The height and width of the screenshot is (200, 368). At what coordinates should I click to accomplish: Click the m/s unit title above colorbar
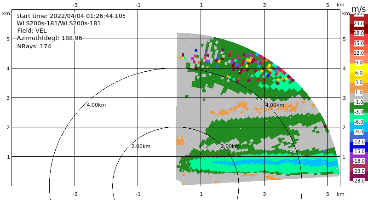click(x=359, y=9)
